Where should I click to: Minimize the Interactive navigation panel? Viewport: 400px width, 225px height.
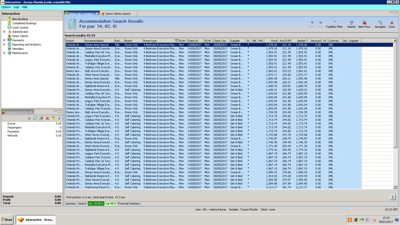pos(60,14)
